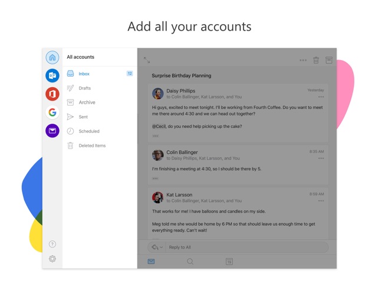Viewport: 379px width, 284px height.
Task: Open the Drafts folder
Action: tap(85, 88)
